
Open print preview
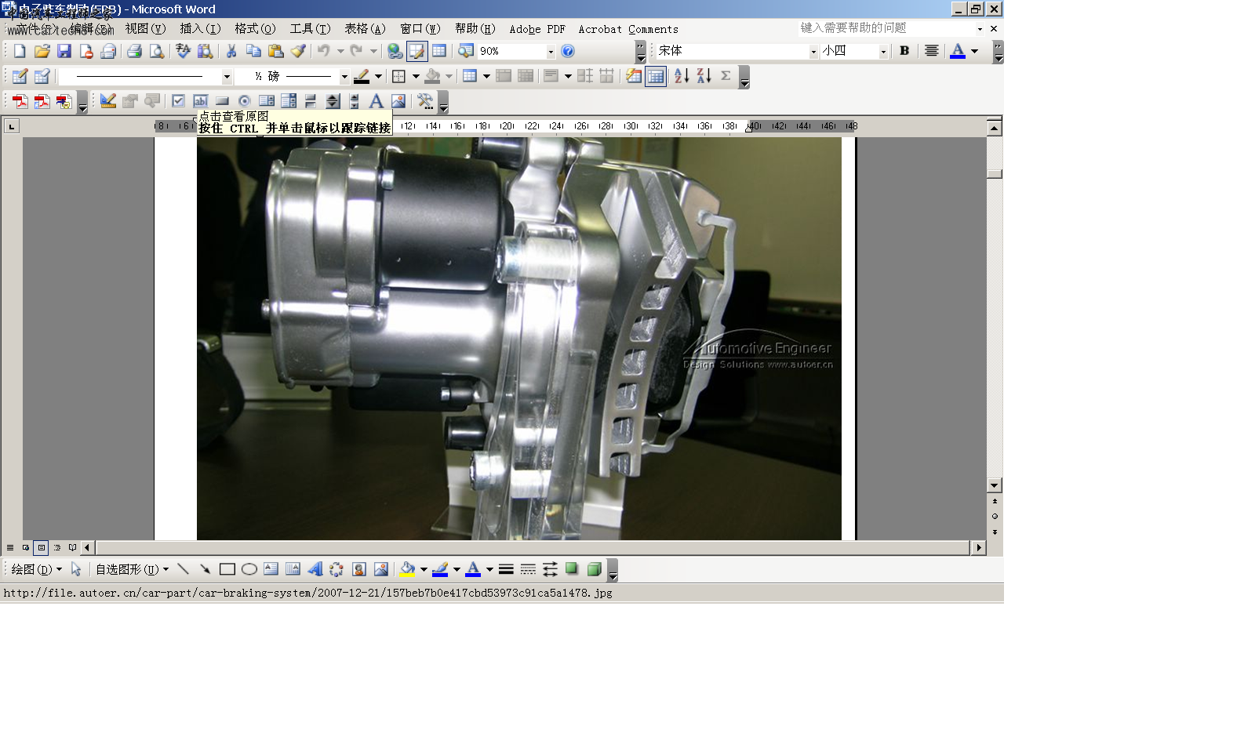click(157, 51)
